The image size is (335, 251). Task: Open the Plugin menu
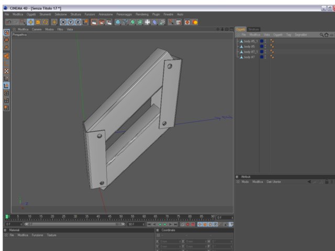[156, 14]
